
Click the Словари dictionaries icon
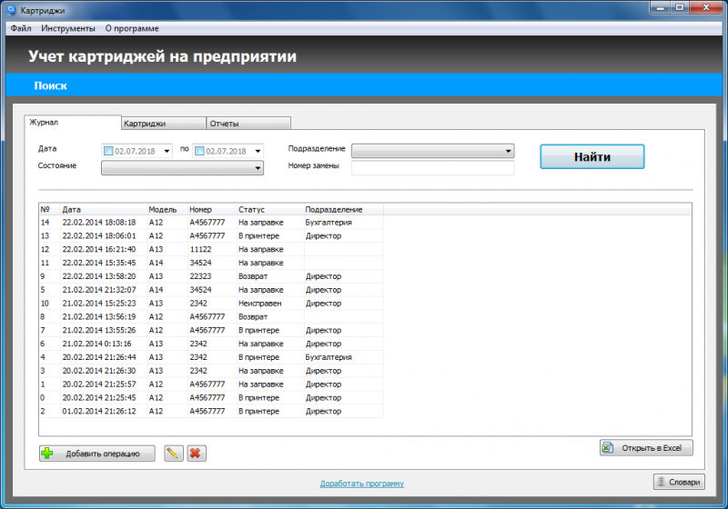[661, 482]
